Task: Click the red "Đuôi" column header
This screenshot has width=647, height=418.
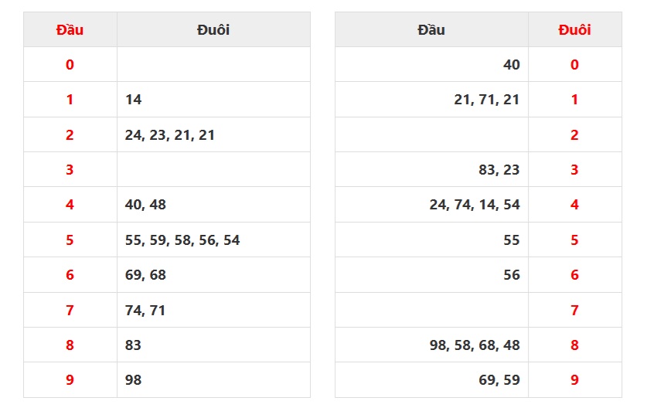Action: tap(574, 30)
